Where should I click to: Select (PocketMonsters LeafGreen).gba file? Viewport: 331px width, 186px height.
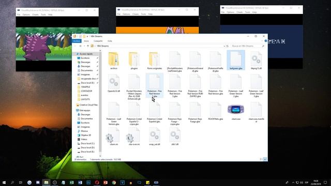(175, 62)
